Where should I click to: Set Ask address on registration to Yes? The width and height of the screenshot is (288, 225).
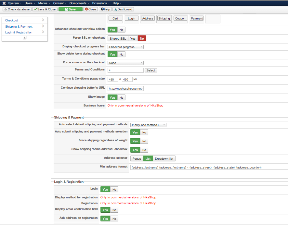(x=105, y=219)
